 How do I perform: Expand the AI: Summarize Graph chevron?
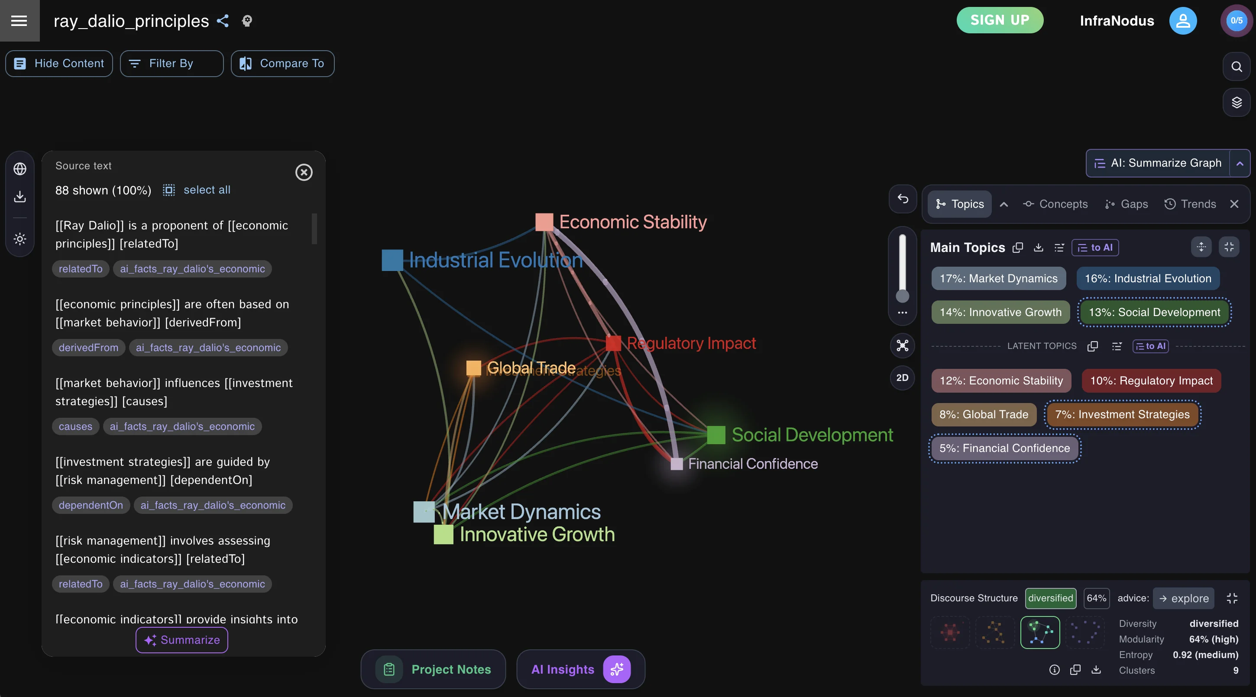pos(1240,163)
